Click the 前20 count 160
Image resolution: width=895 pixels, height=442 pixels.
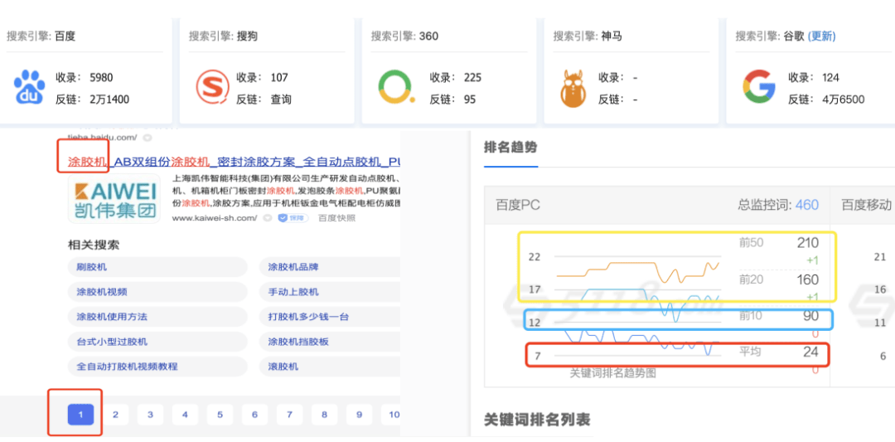808,279
